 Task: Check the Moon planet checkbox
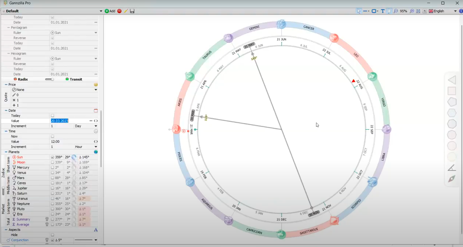tap(52, 162)
